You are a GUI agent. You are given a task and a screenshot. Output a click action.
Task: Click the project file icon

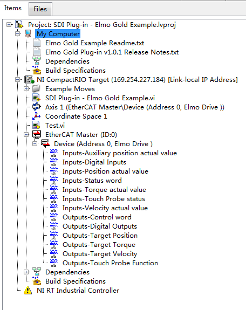[19, 24]
